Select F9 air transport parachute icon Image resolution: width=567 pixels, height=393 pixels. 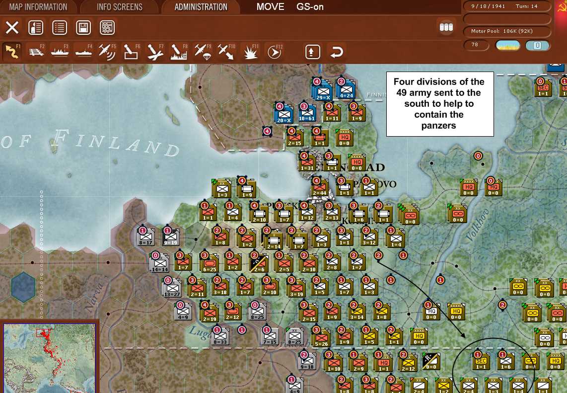coord(203,52)
